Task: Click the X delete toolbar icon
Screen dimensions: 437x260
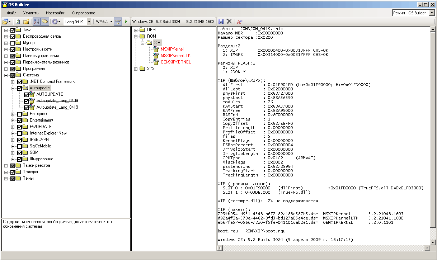Action: pos(229,22)
